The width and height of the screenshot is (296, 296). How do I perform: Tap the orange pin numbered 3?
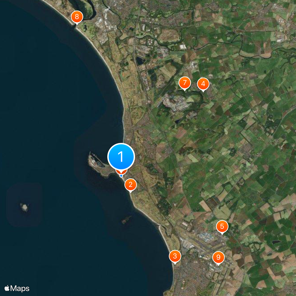[175, 256]
